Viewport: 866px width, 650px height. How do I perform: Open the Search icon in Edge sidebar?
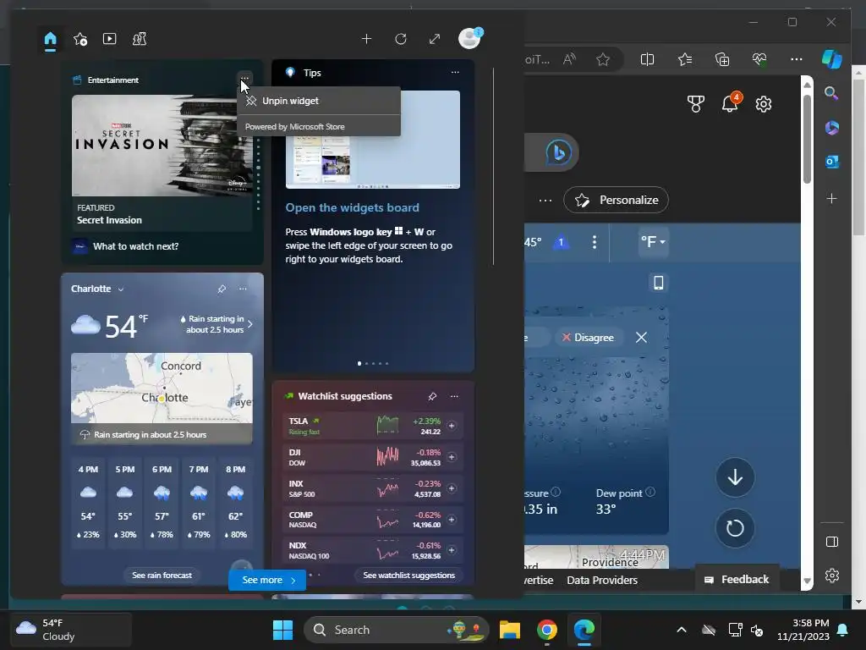click(831, 93)
